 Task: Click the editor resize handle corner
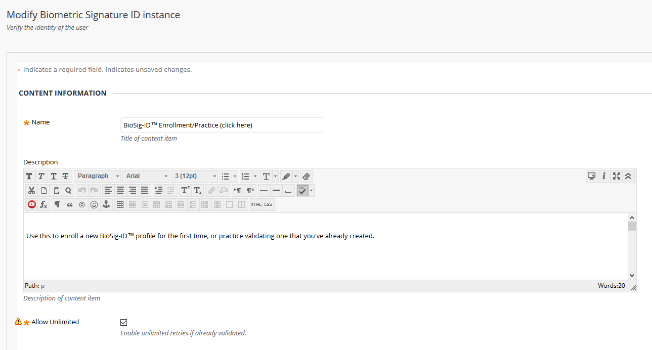tap(633, 287)
